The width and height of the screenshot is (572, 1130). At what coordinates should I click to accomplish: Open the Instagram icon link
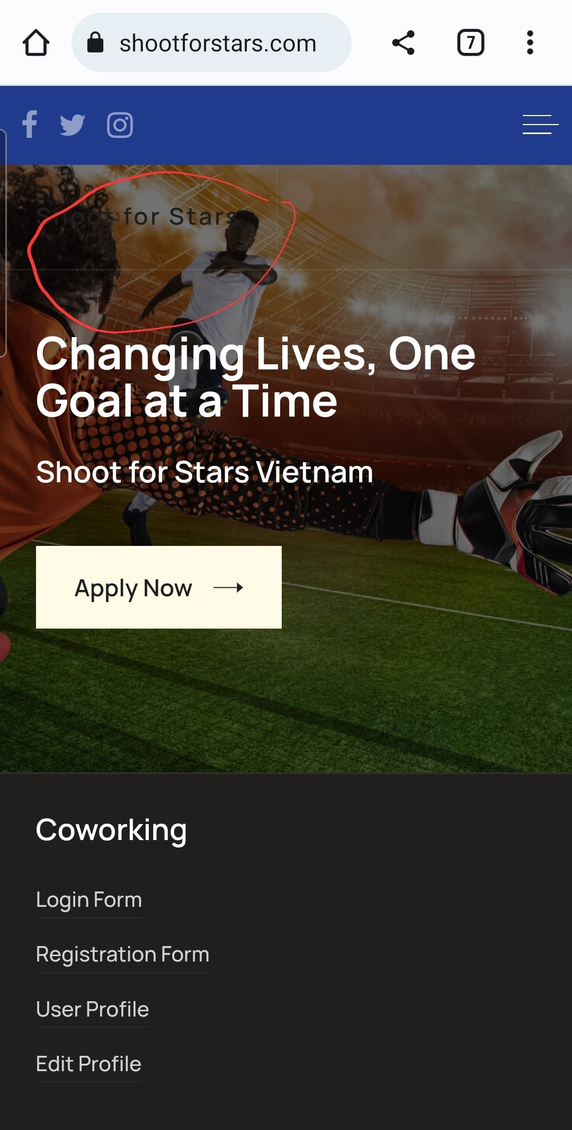pyautogui.click(x=120, y=125)
